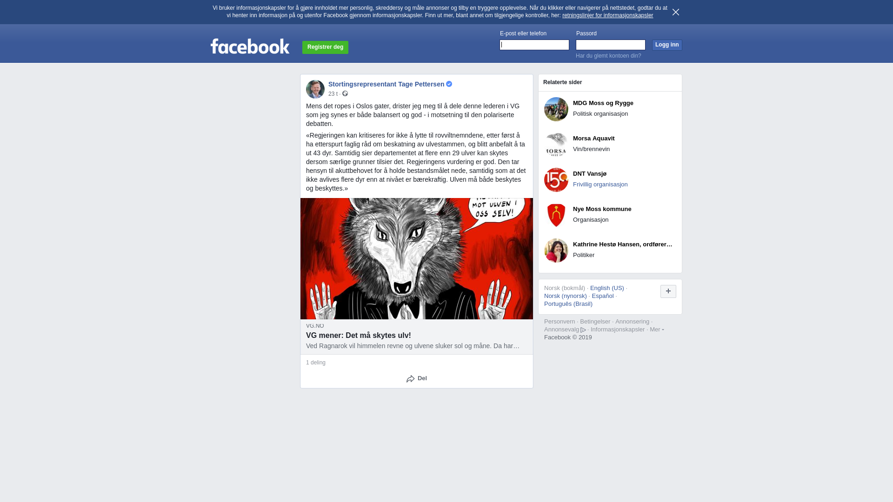Open the DNT Vansjø page logo
The height and width of the screenshot is (502, 893).
[x=556, y=180]
